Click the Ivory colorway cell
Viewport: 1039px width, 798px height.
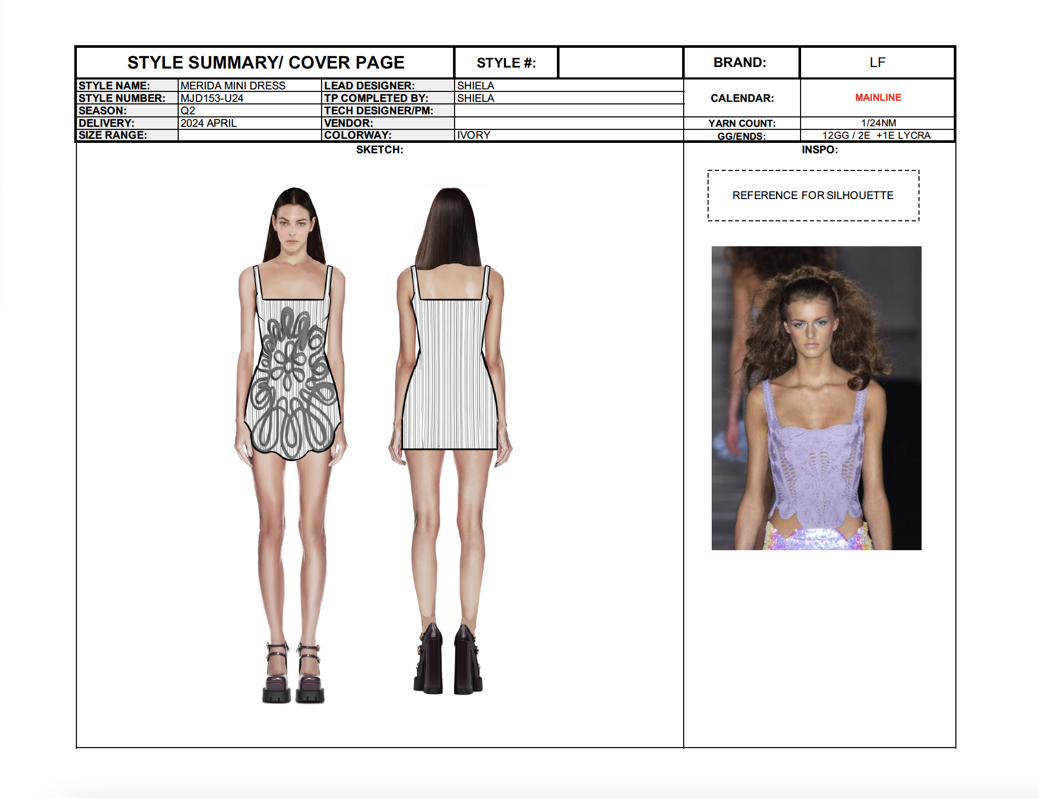569,135
